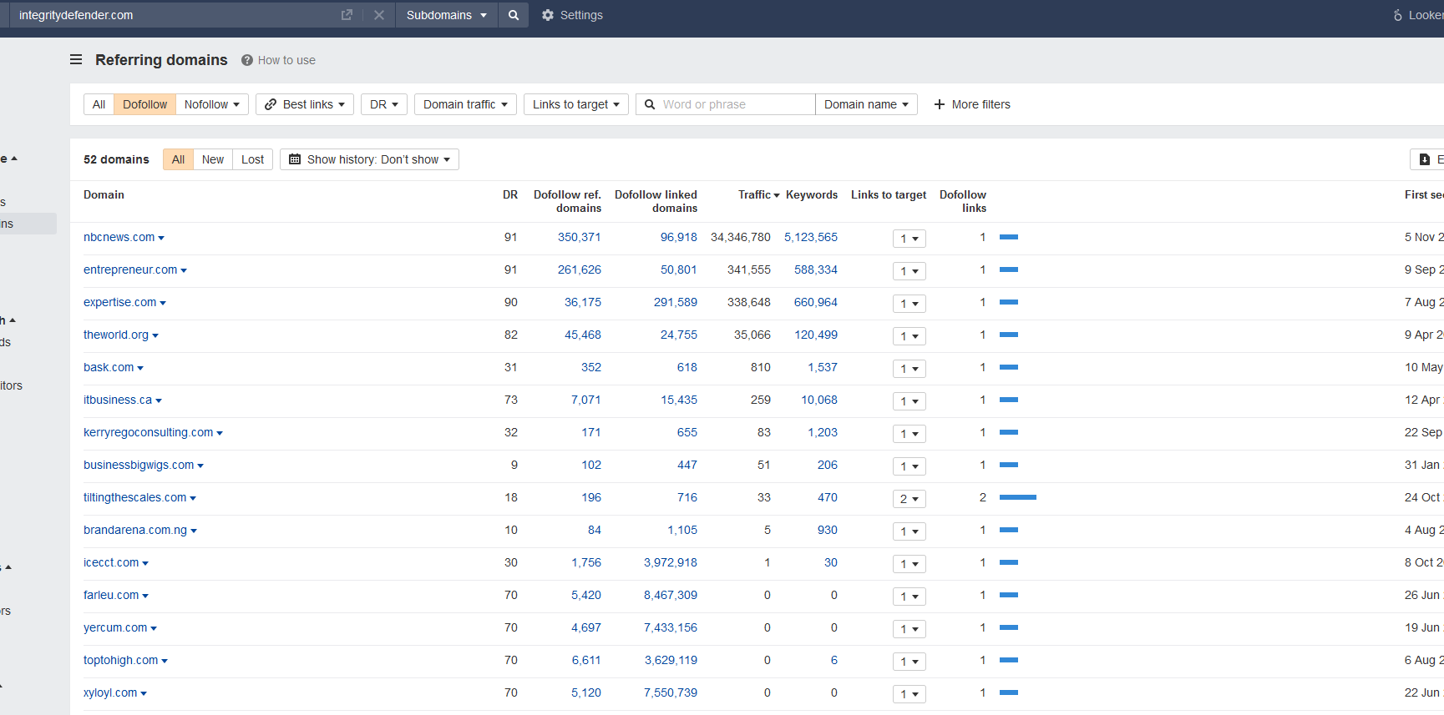Open Show history dropdown
Viewport: 1444px width, 715px height.
[369, 159]
